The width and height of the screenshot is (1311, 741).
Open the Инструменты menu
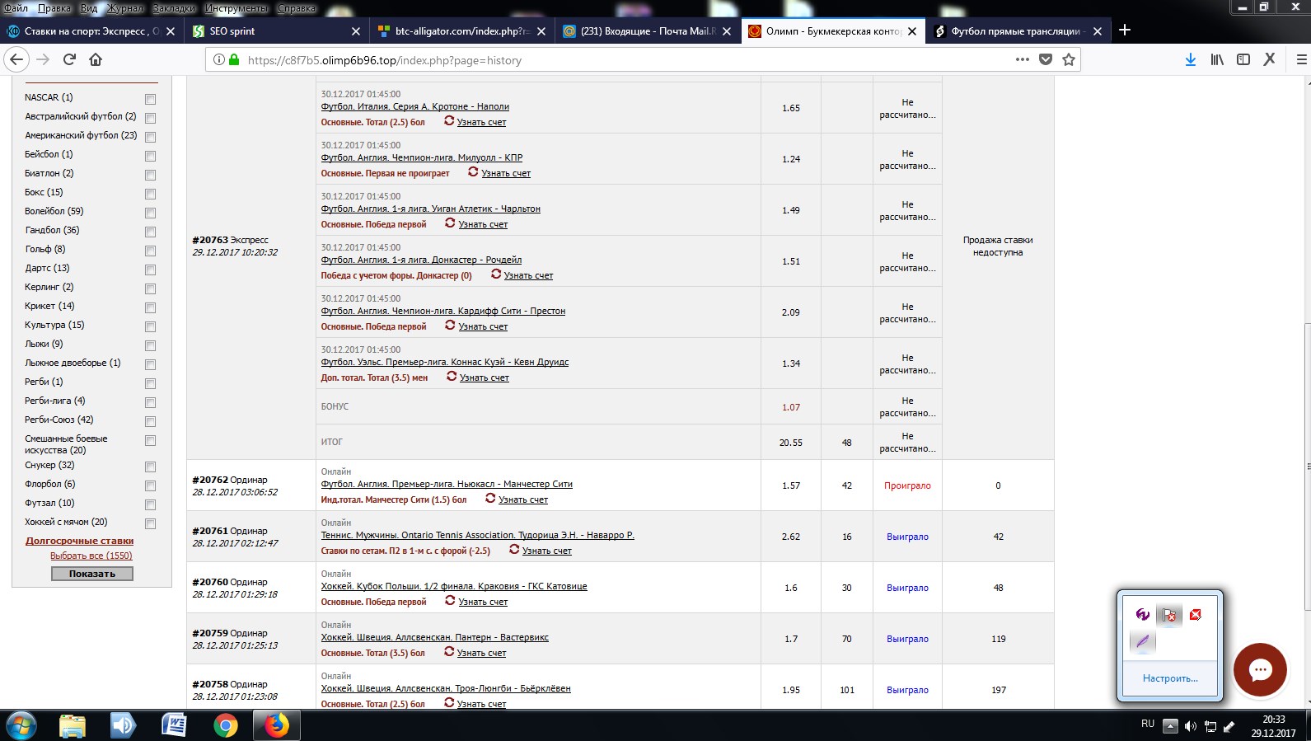(x=236, y=7)
